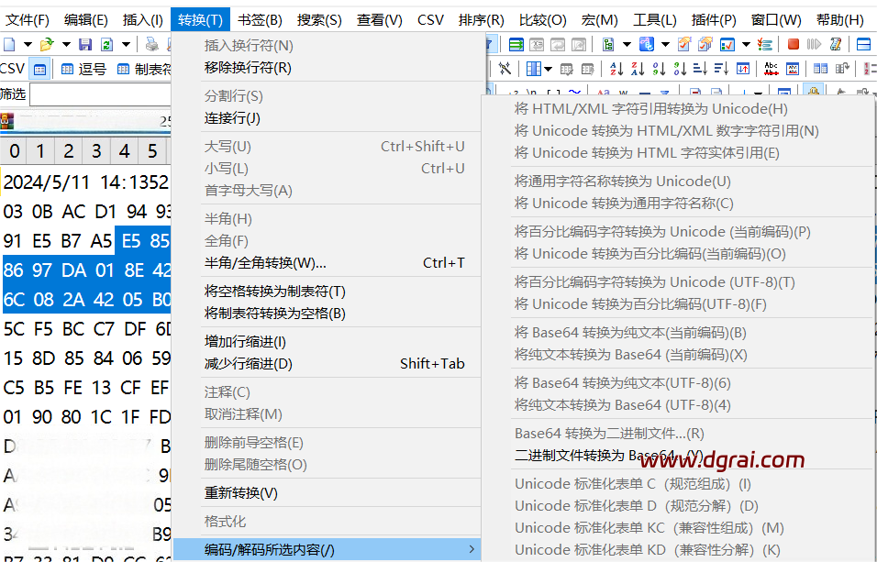Open the dropdown arrow next to Open folder
Image resolution: width=877 pixels, height=562 pixels.
(65, 44)
